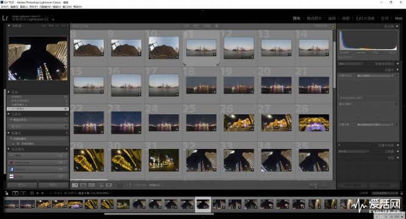
Task: Select the Painter spray can tool
Action: point(120,185)
